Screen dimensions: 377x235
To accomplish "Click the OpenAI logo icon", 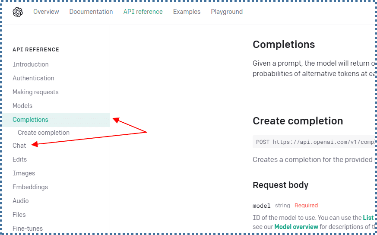I will tap(18, 12).
